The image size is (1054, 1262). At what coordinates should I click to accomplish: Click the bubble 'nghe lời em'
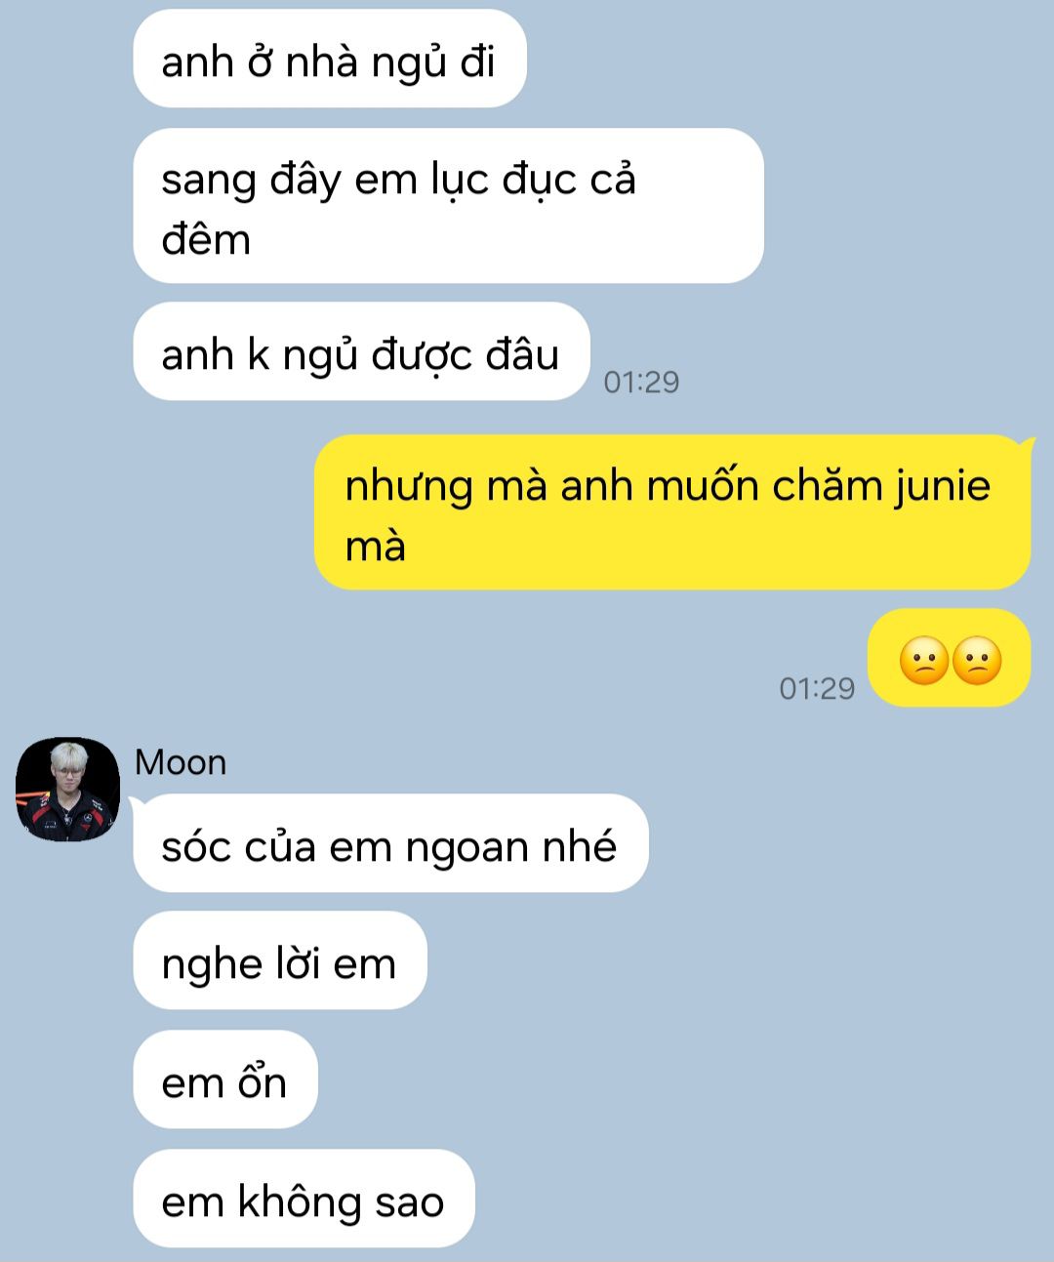(280, 960)
